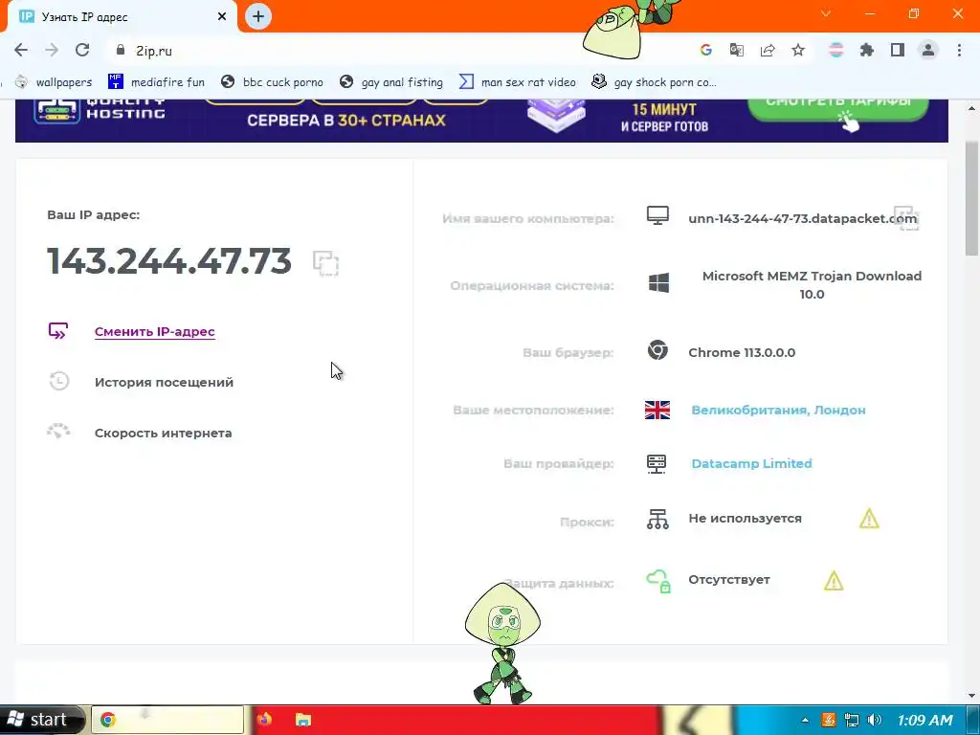Click the warning triangle next to Прокси
The height and width of the screenshot is (735, 980).
869,519
